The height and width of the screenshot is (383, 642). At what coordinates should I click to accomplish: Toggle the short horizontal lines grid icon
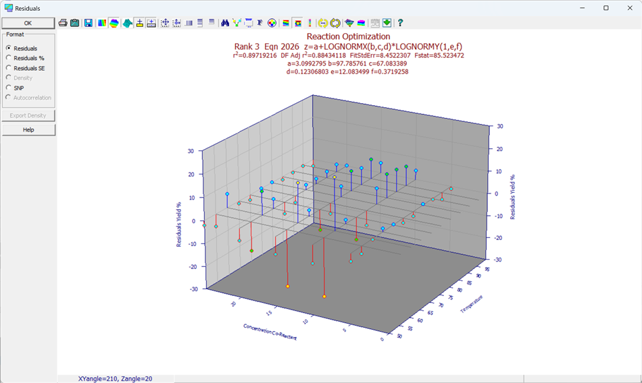(212, 22)
